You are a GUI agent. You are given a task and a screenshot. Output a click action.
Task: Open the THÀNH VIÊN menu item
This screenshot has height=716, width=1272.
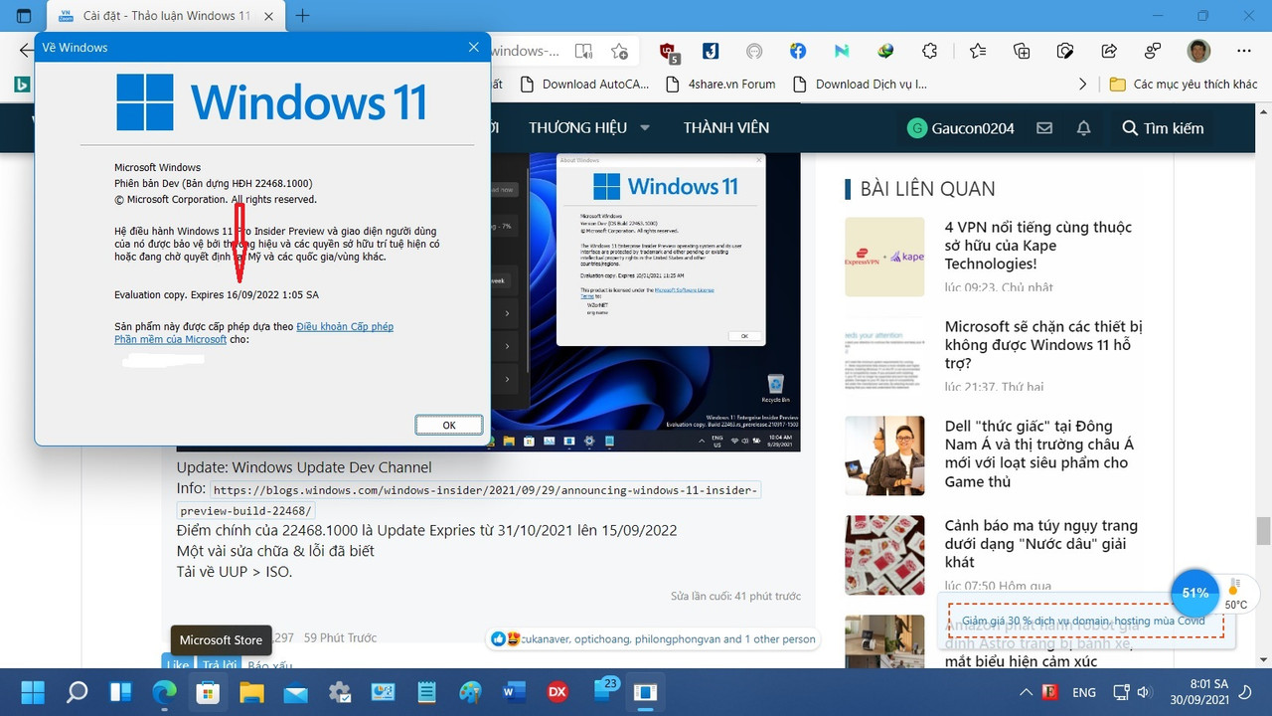(726, 127)
